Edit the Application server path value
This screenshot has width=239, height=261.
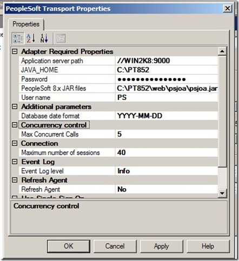point(167,61)
